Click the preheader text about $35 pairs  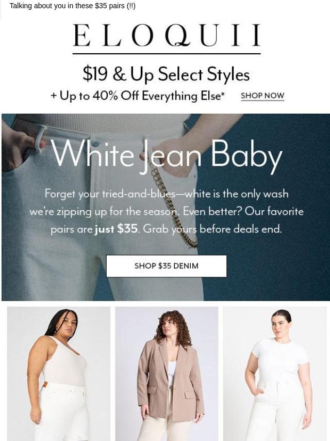(73, 6)
